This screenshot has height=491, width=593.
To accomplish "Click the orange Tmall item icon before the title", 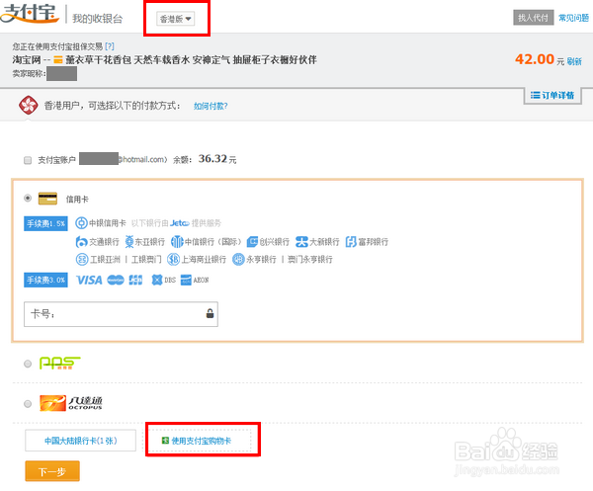I will [58, 59].
